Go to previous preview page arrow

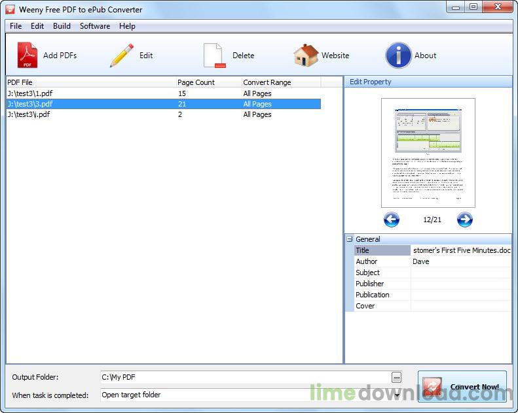(x=392, y=220)
